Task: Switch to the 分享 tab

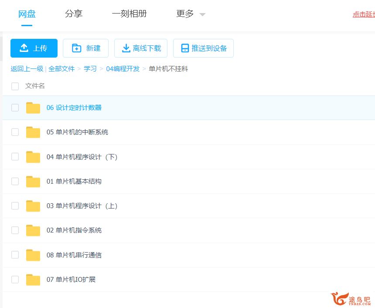Action: 74,14
